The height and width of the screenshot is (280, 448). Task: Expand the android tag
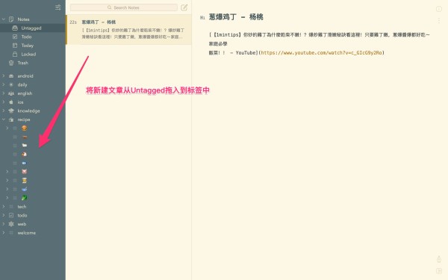click(x=4, y=76)
